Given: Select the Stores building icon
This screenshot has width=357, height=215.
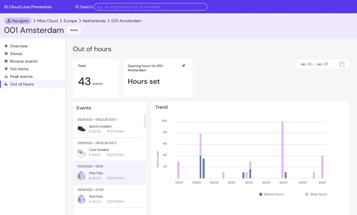Looking at the screenshot, I should point(6,54).
